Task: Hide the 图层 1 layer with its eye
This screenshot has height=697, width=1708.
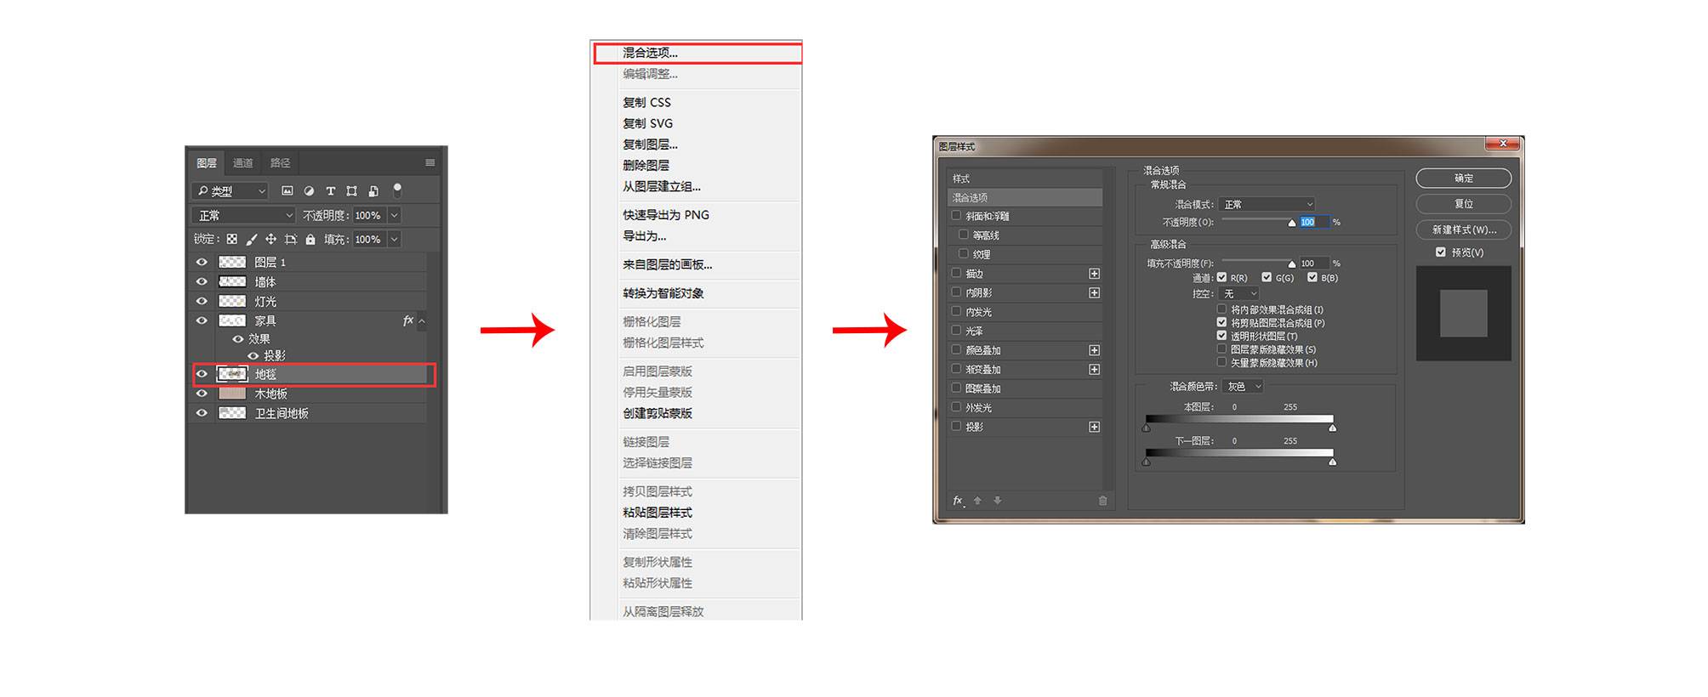Action: (x=202, y=262)
